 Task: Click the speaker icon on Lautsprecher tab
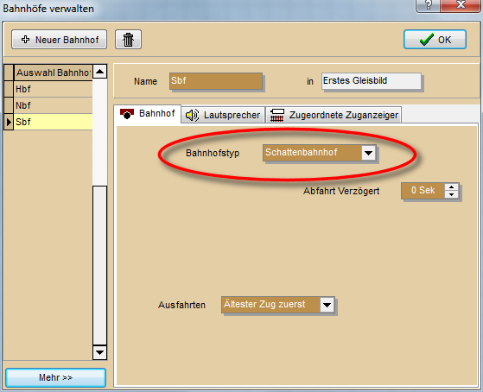(x=192, y=115)
